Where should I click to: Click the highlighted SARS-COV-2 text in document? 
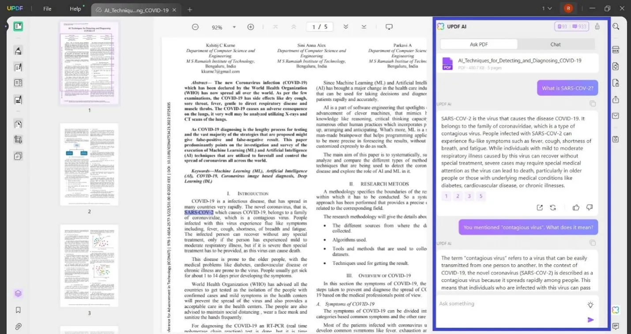pyautogui.click(x=199, y=212)
